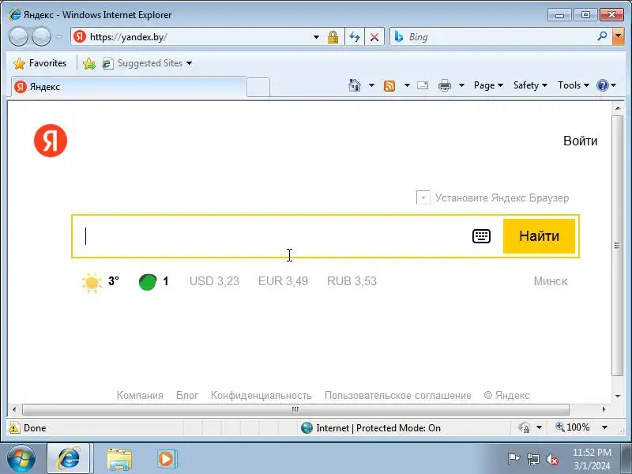
Task: Click the Установите Яндекс Браузер link
Action: [502, 198]
